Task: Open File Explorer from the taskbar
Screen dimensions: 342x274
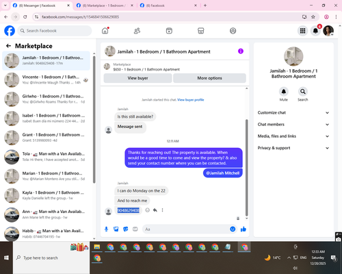Action: (x=97, y=247)
